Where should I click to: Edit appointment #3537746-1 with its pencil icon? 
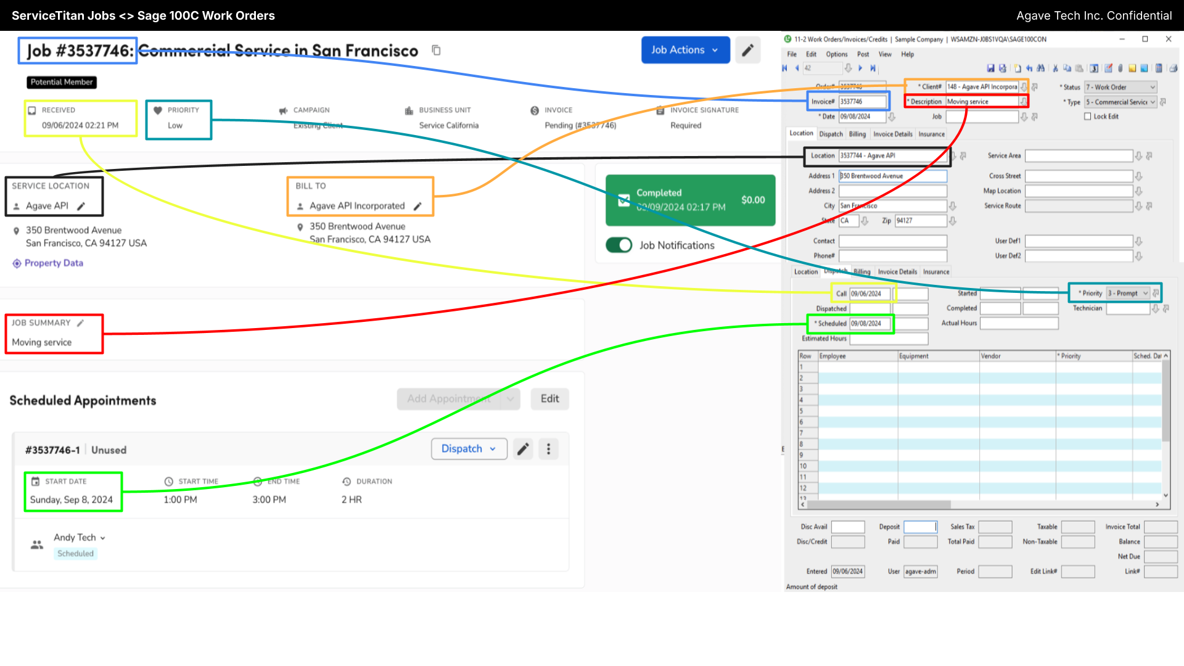(523, 449)
